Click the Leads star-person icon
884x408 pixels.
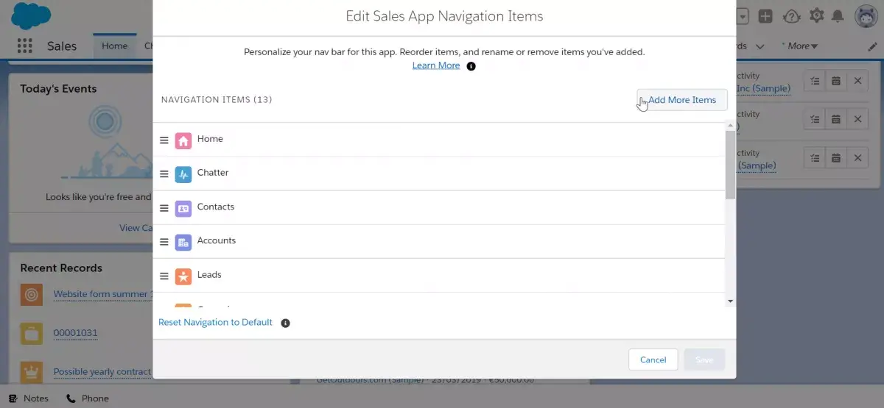point(183,276)
